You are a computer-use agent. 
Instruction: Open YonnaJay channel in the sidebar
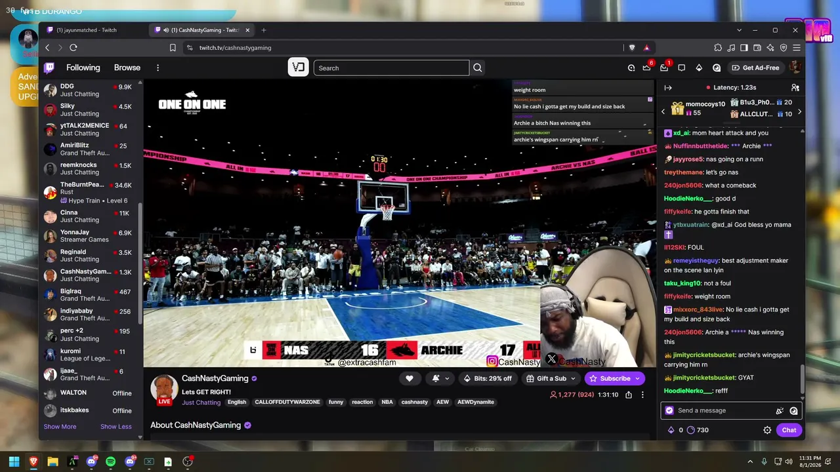(89, 236)
